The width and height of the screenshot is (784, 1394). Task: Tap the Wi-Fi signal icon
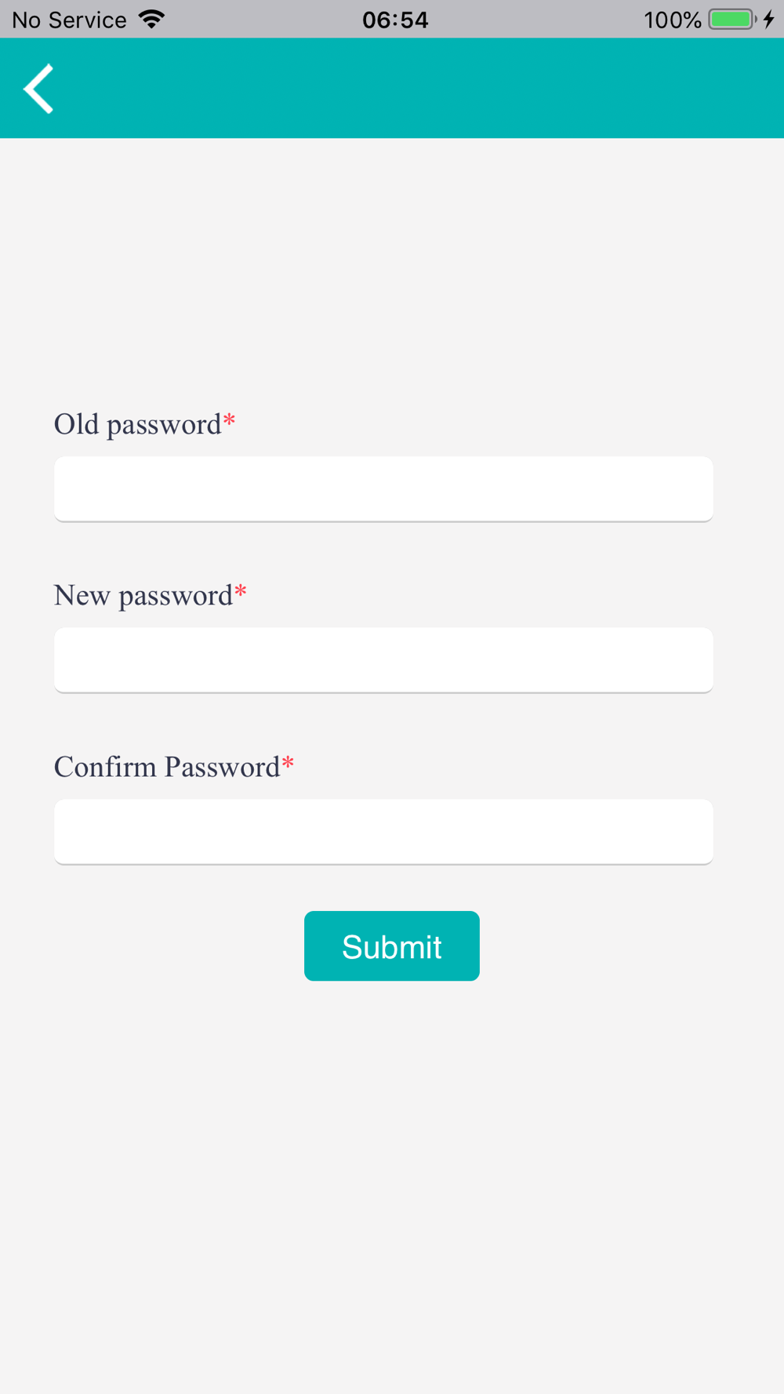click(151, 19)
